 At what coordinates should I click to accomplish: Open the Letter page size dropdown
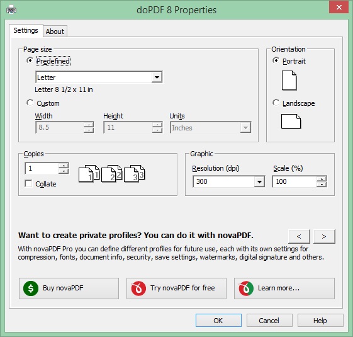click(157, 77)
